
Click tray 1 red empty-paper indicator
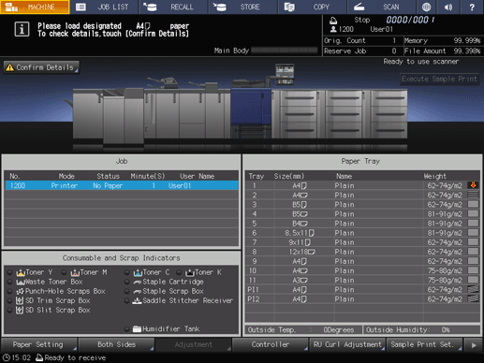473,185
